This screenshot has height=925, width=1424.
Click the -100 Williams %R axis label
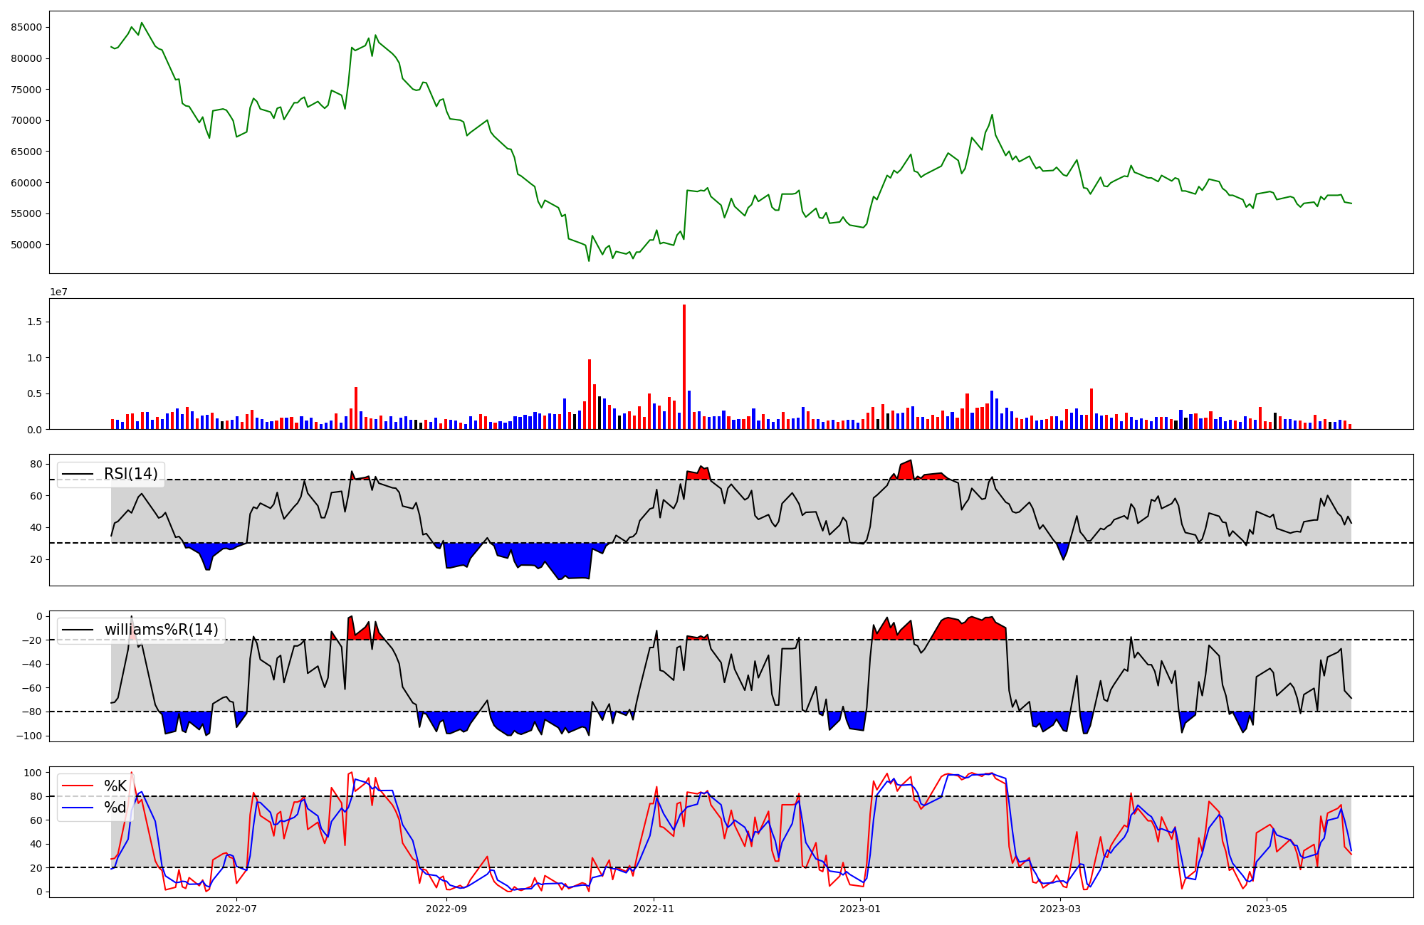[x=28, y=736]
